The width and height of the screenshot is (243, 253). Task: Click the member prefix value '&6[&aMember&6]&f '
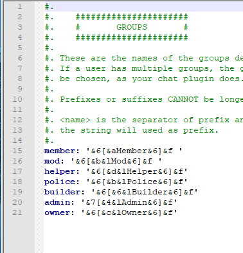tap(134, 151)
